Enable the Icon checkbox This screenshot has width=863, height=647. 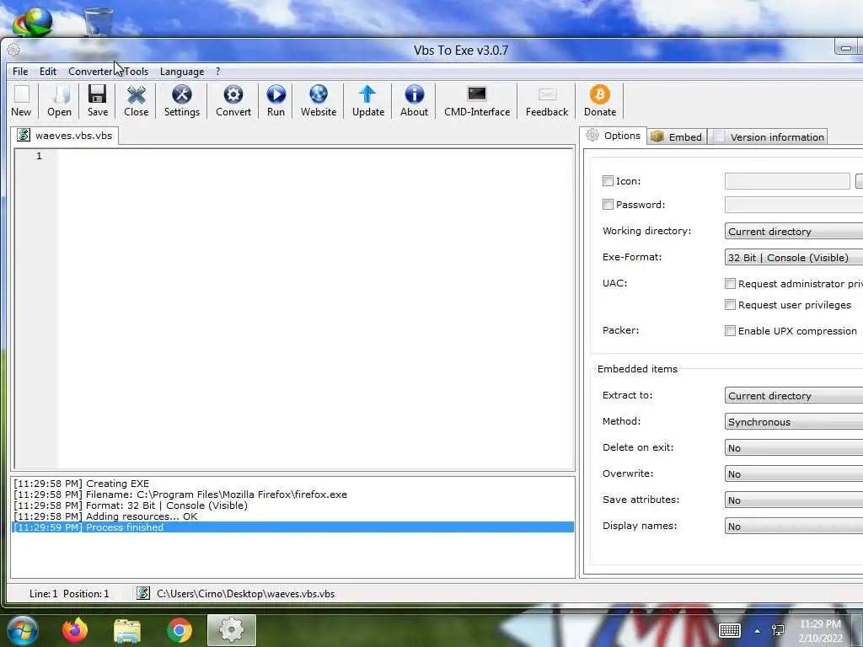tap(608, 180)
